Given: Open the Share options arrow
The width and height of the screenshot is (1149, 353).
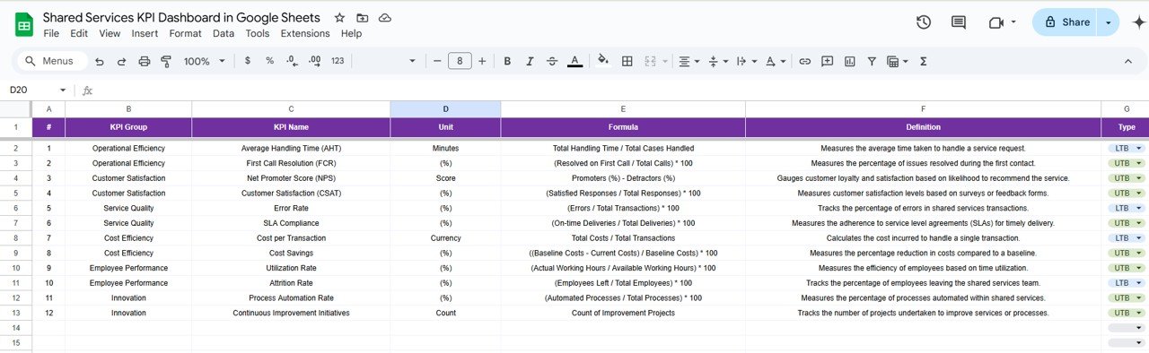Looking at the screenshot, I should pyautogui.click(x=1110, y=22).
